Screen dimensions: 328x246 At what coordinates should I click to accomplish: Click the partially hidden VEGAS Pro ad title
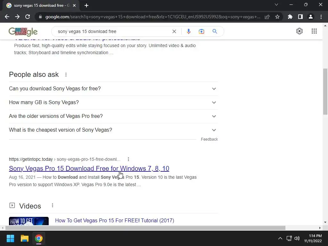tap(77, 39)
